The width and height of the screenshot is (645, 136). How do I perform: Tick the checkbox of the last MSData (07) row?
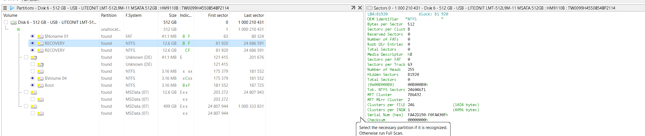pos(33,113)
